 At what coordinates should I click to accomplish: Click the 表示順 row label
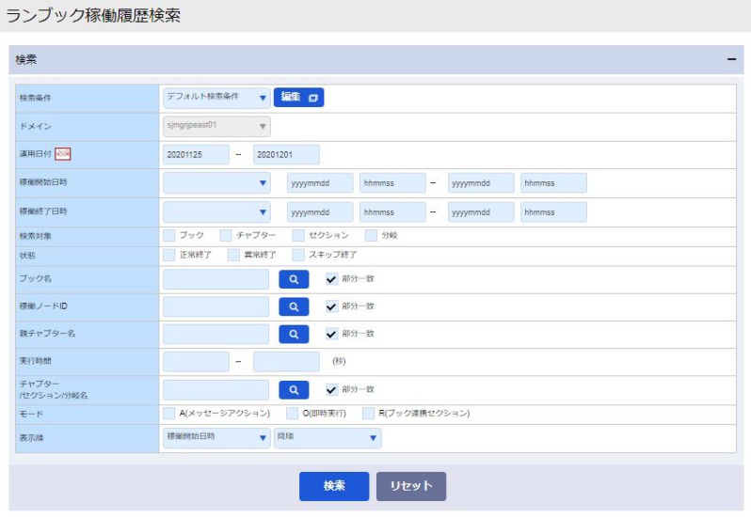click(31, 438)
